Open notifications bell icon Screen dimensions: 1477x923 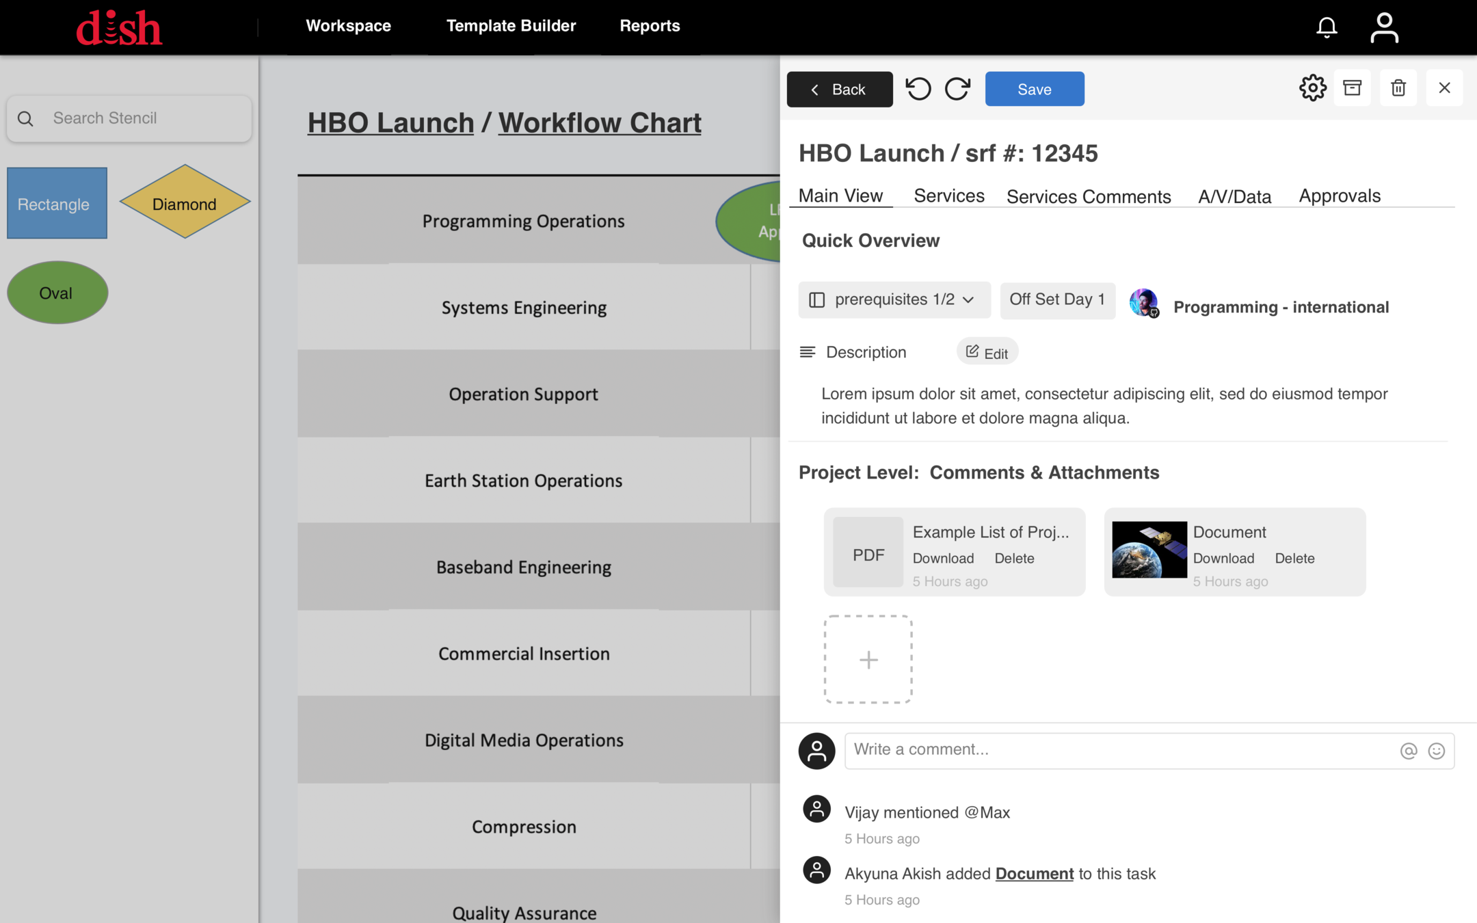tap(1327, 27)
